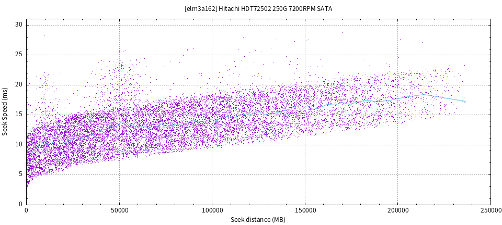Click the 100000 tick label on x-axis
This screenshot has width=502, height=225.
[212, 210]
